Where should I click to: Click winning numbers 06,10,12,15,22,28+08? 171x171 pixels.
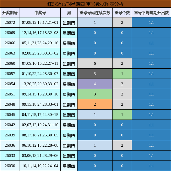40,145
